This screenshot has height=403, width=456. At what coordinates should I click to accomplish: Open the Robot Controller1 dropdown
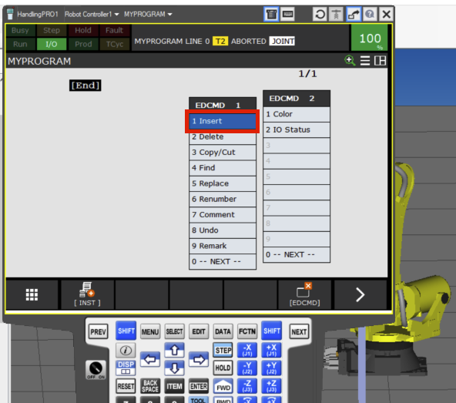coord(92,15)
